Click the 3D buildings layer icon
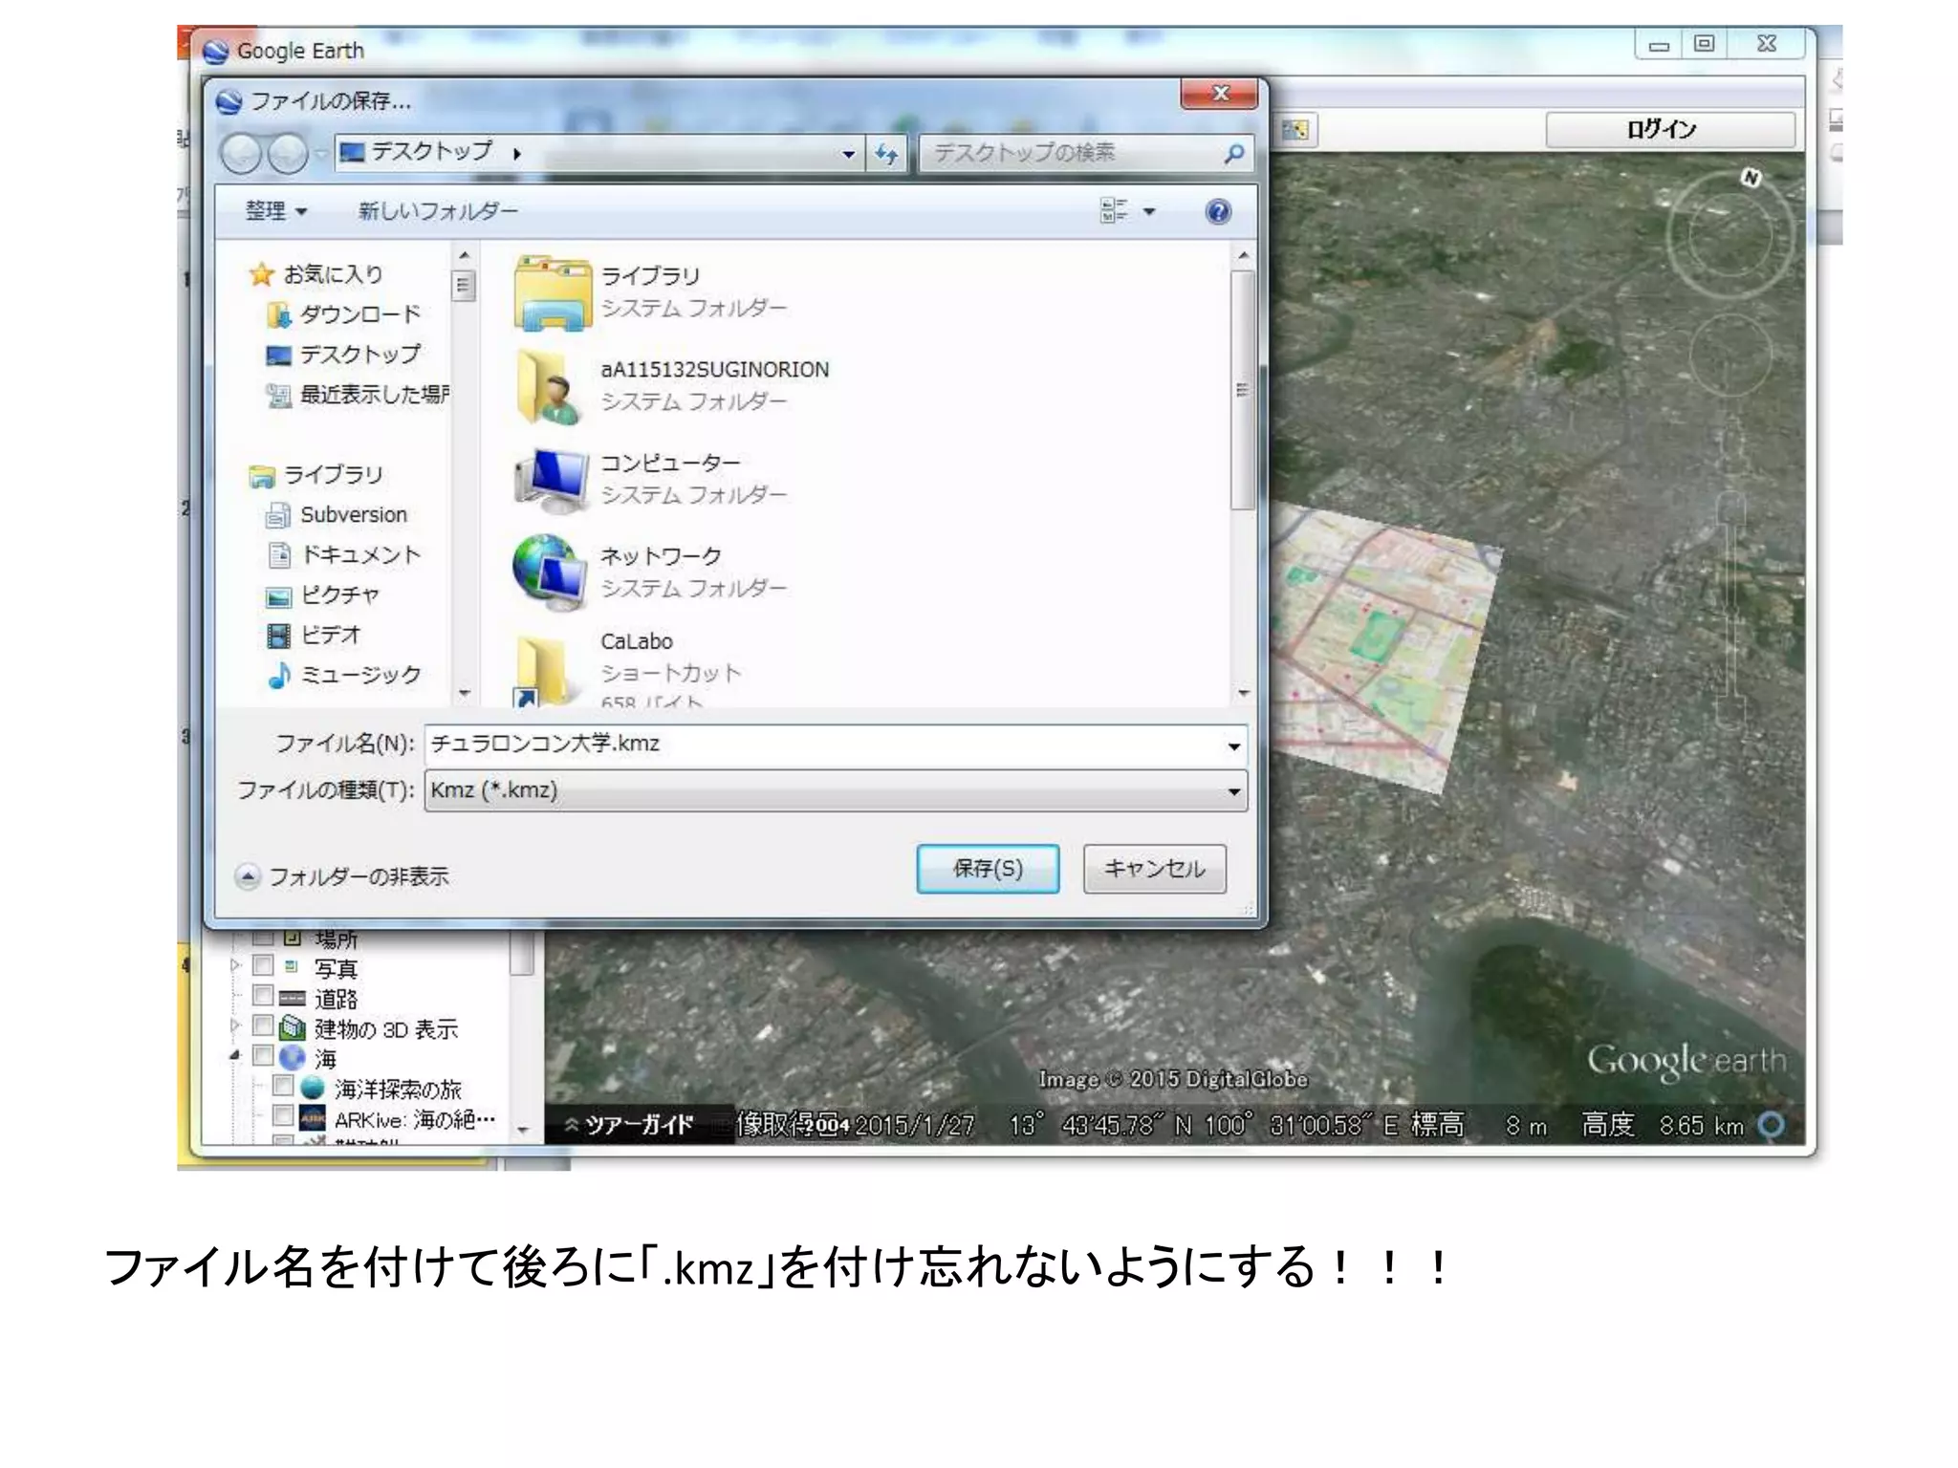Viewport: 1958px width, 1468px height. pyautogui.click(x=293, y=1027)
